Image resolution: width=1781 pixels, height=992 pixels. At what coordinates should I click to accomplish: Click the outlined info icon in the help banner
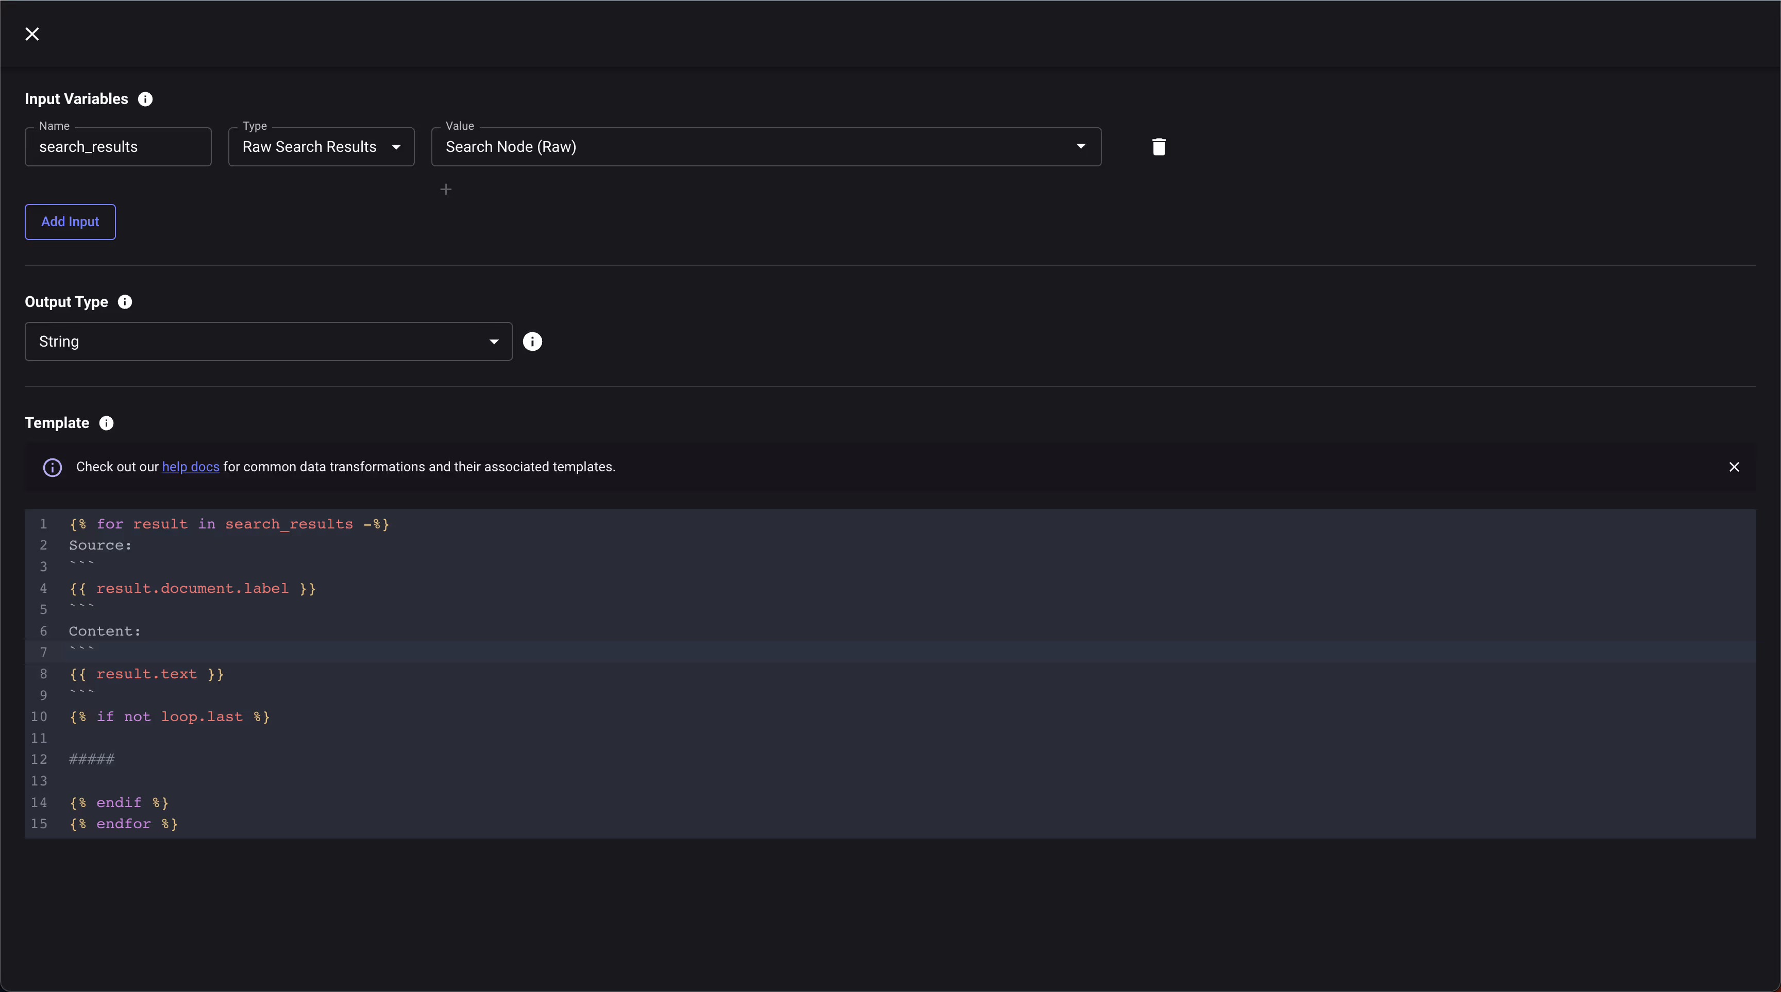click(53, 468)
